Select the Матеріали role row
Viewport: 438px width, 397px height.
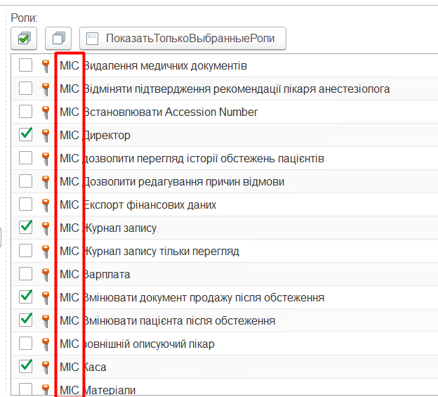coord(109,389)
